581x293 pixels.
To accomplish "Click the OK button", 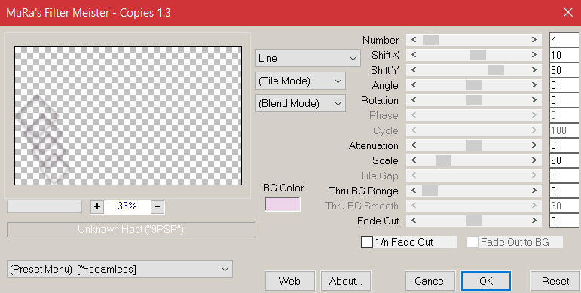I will pos(486,281).
